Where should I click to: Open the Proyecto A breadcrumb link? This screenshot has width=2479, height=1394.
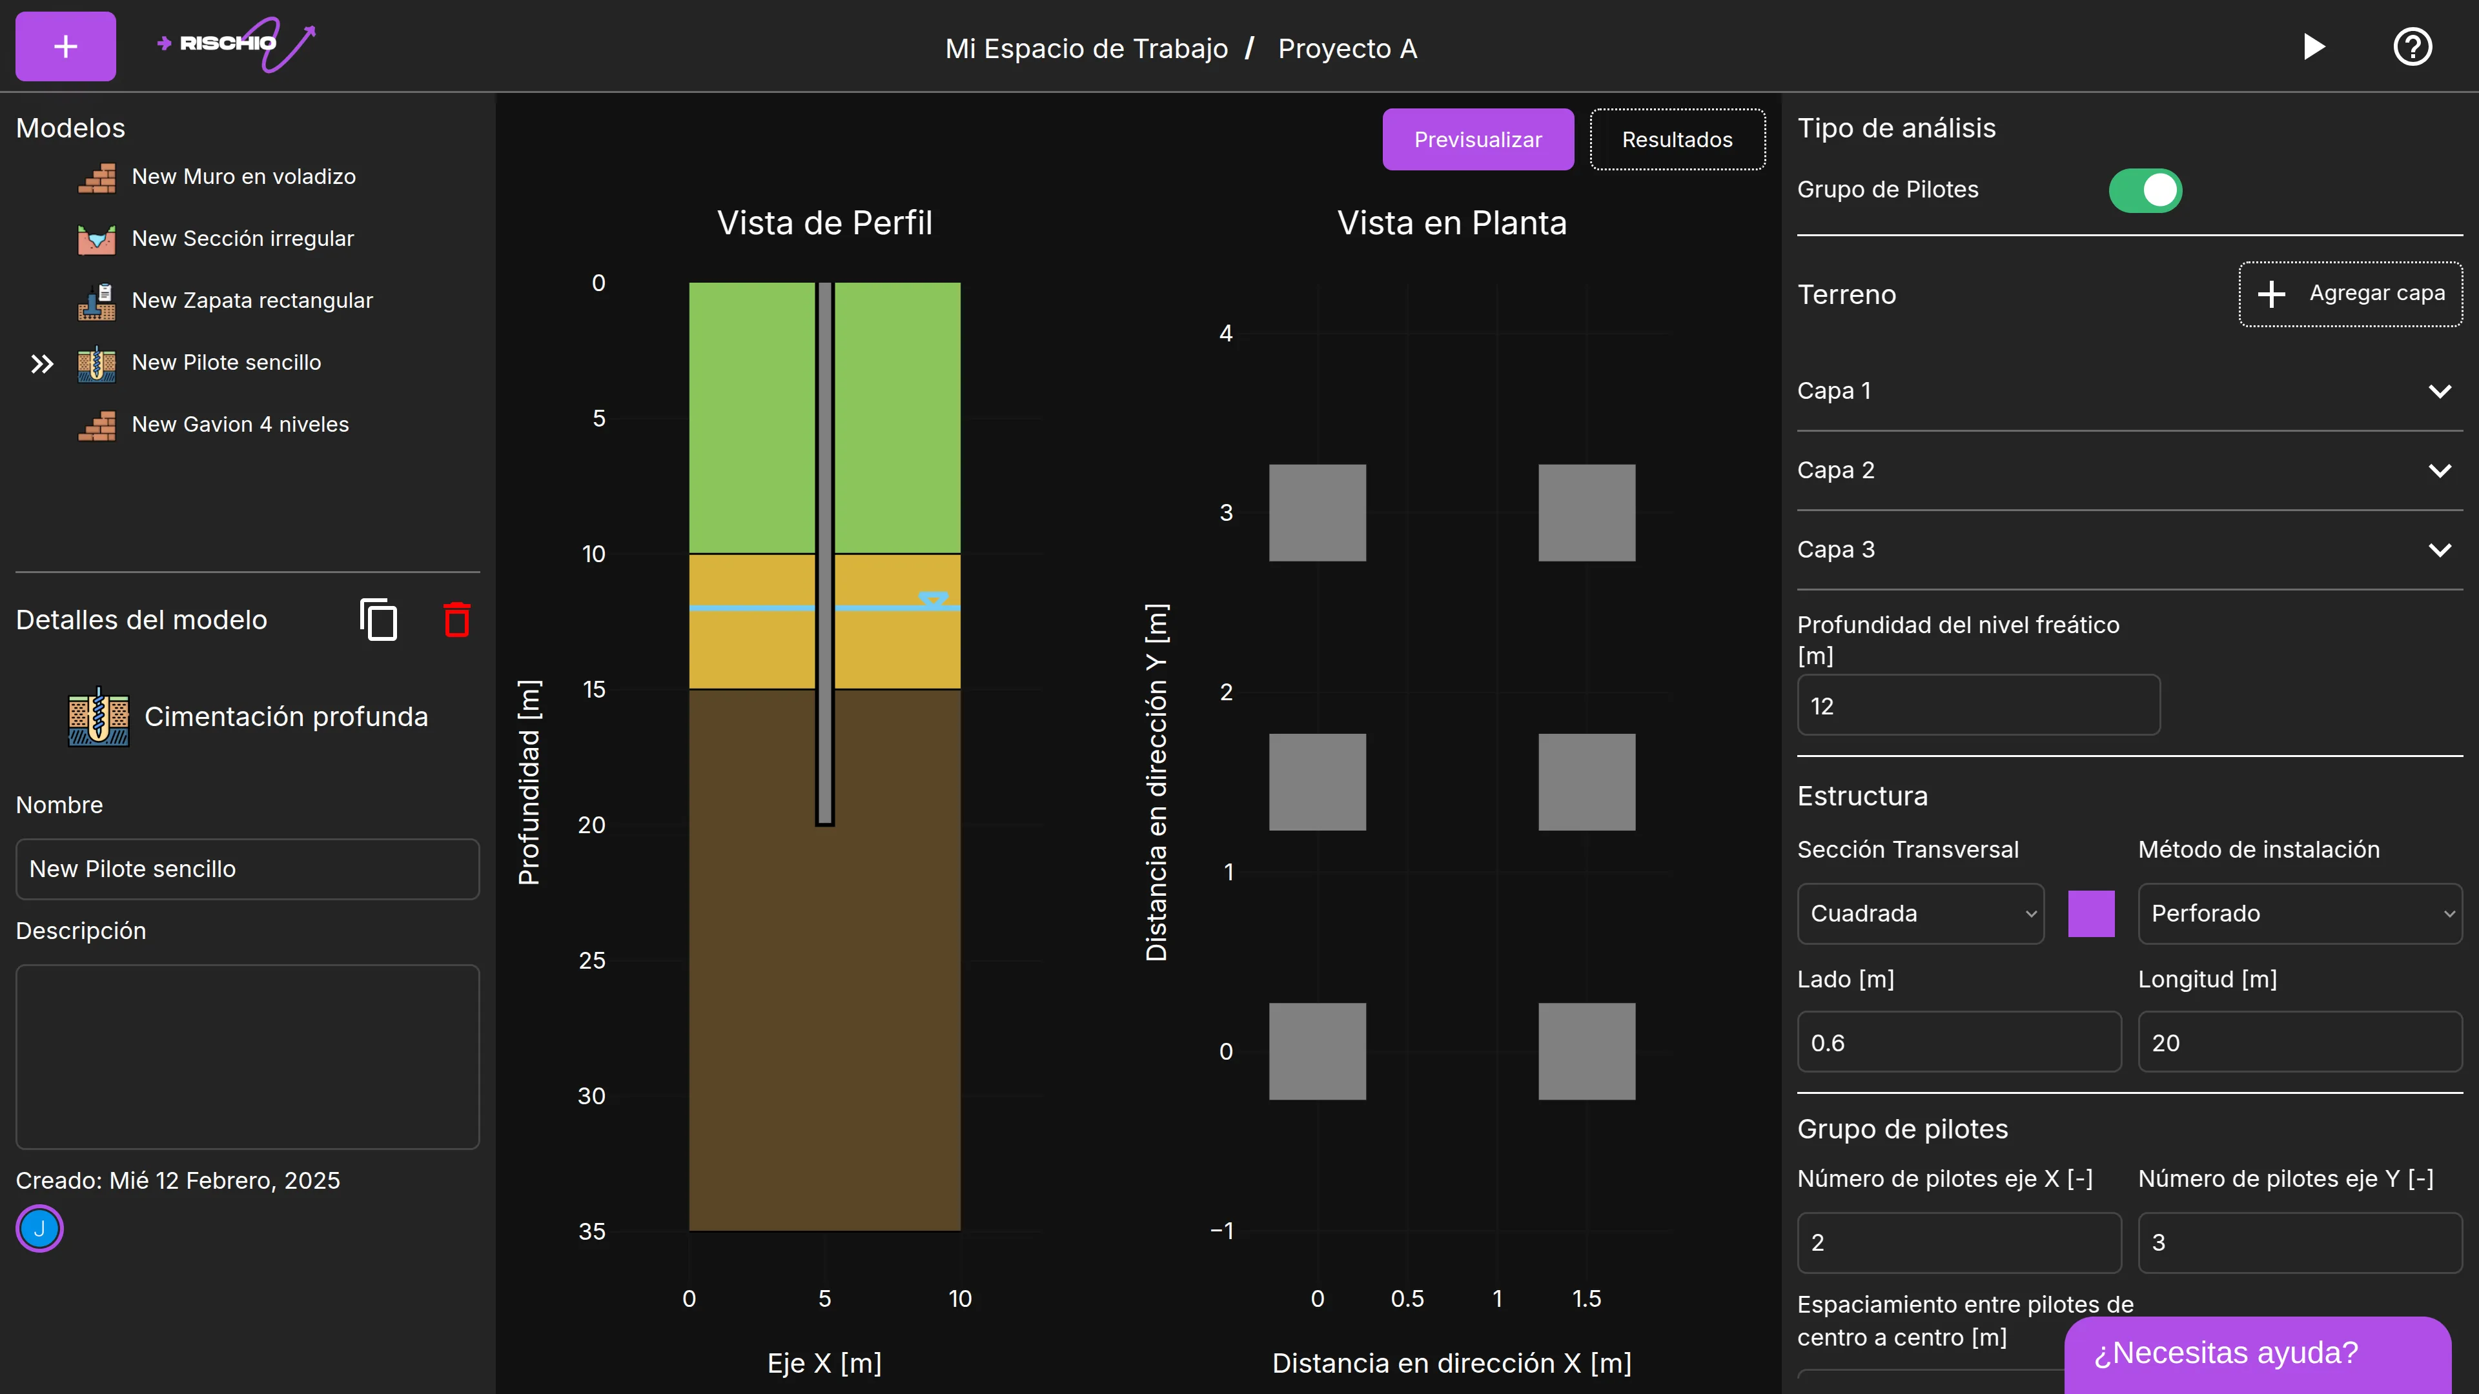click(1346, 48)
